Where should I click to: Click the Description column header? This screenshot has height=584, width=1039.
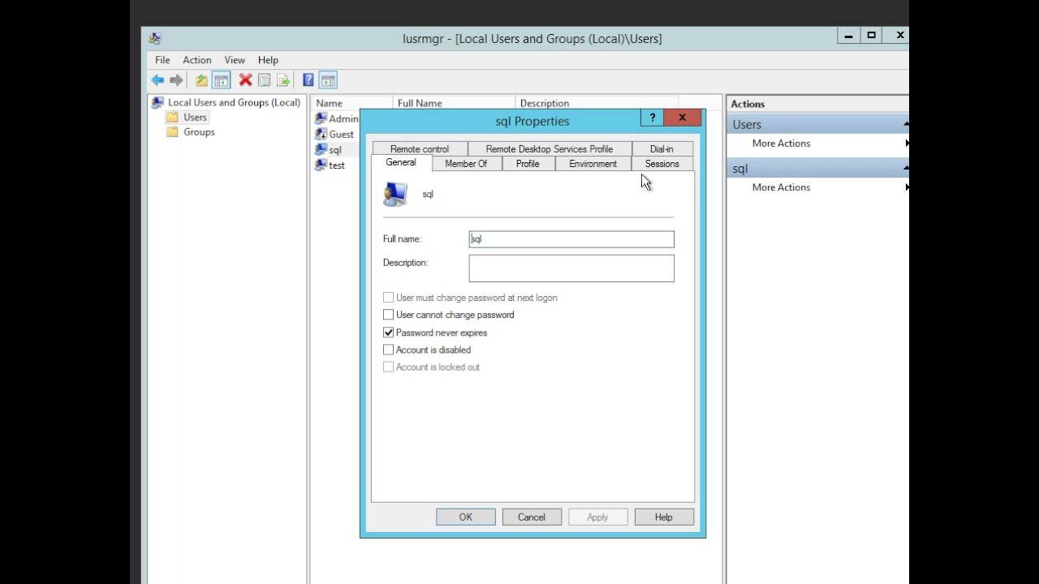[596, 103]
